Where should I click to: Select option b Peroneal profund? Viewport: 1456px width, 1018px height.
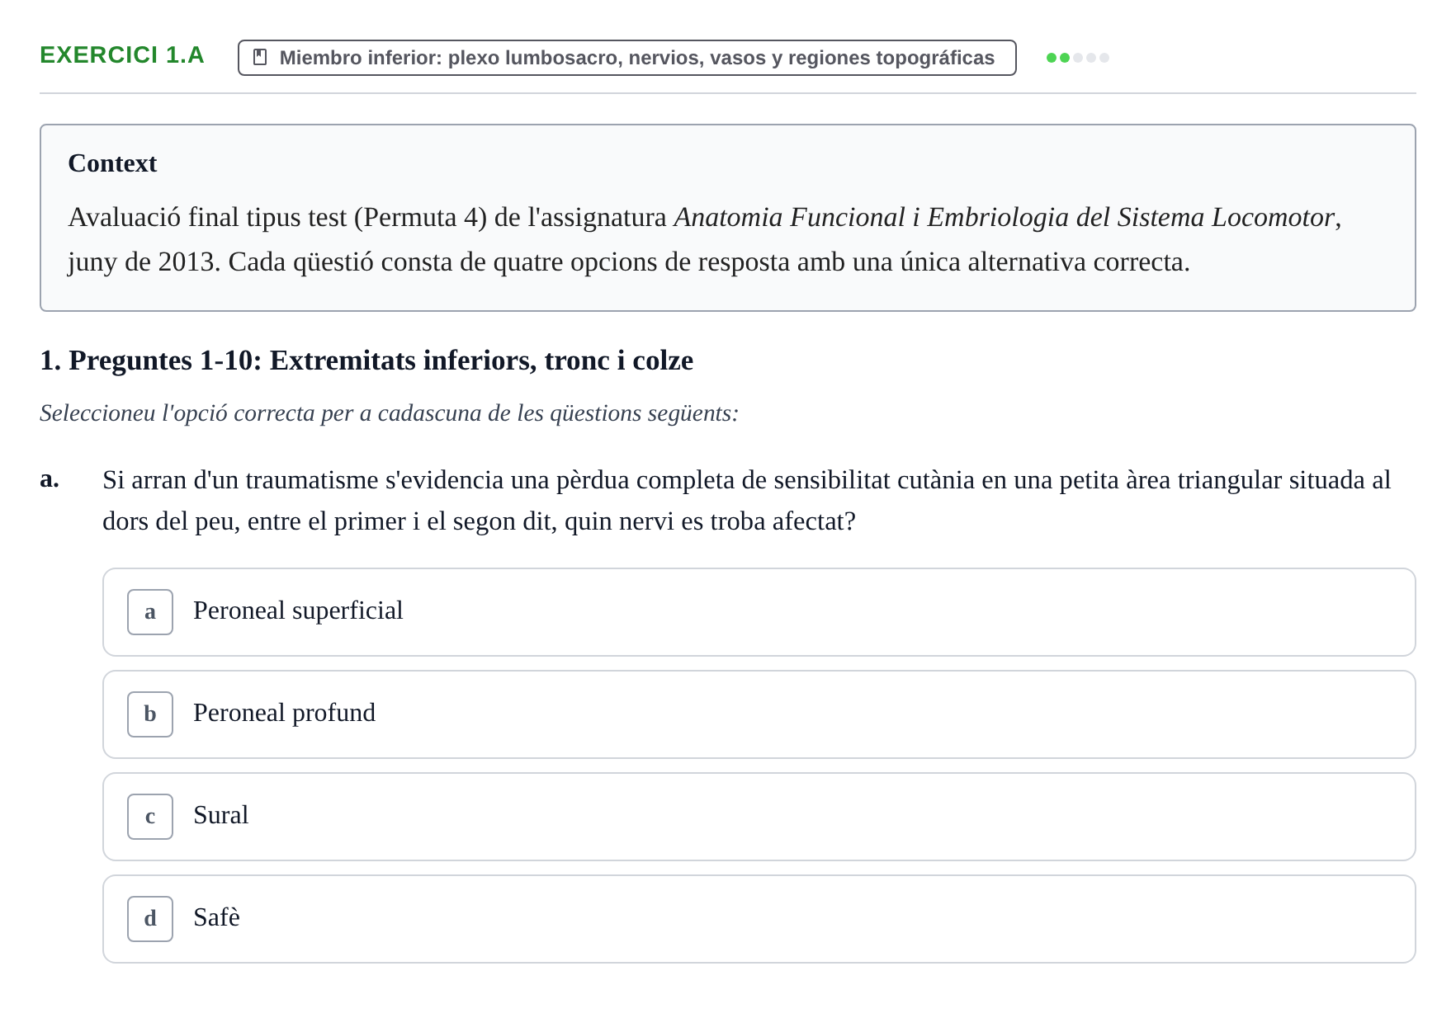tap(759, 714)
